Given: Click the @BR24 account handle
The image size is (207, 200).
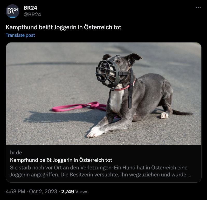Looking at the screenshot, I should (x=32, y=15).
